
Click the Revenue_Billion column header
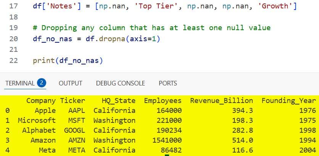pos(222,101)
